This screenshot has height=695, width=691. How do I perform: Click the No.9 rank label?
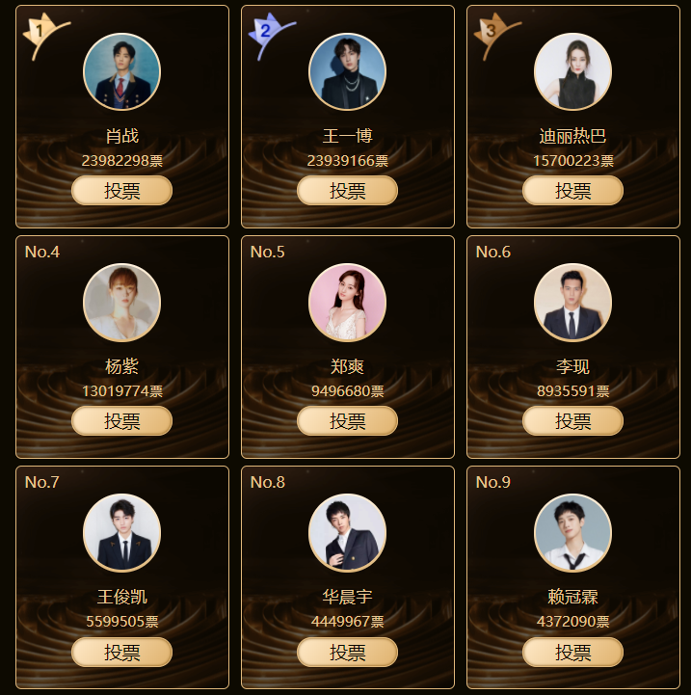[x=492, y=482]
